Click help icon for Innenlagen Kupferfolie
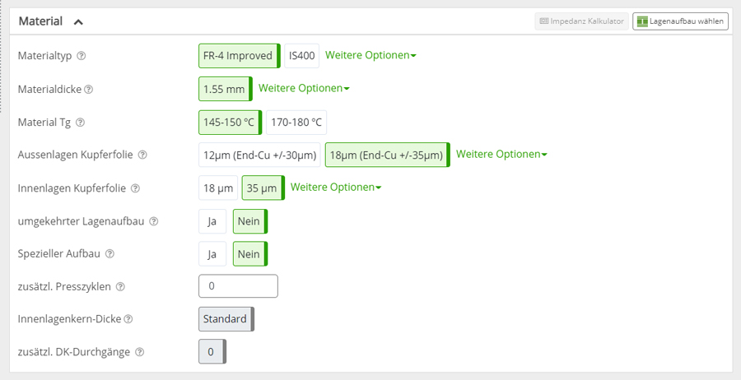Viewport: 741px width, 380px height. click(x=136, y=188)
